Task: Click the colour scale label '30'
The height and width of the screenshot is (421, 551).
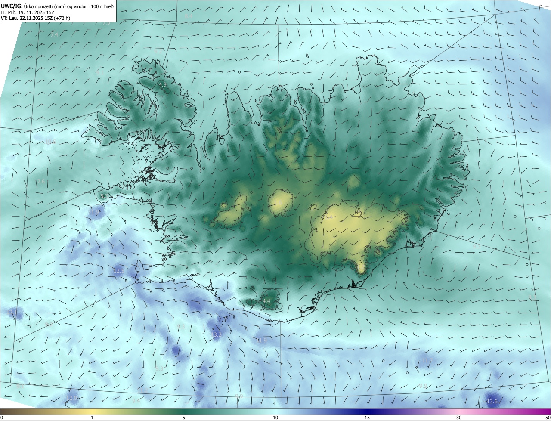Action: (459, 418)
